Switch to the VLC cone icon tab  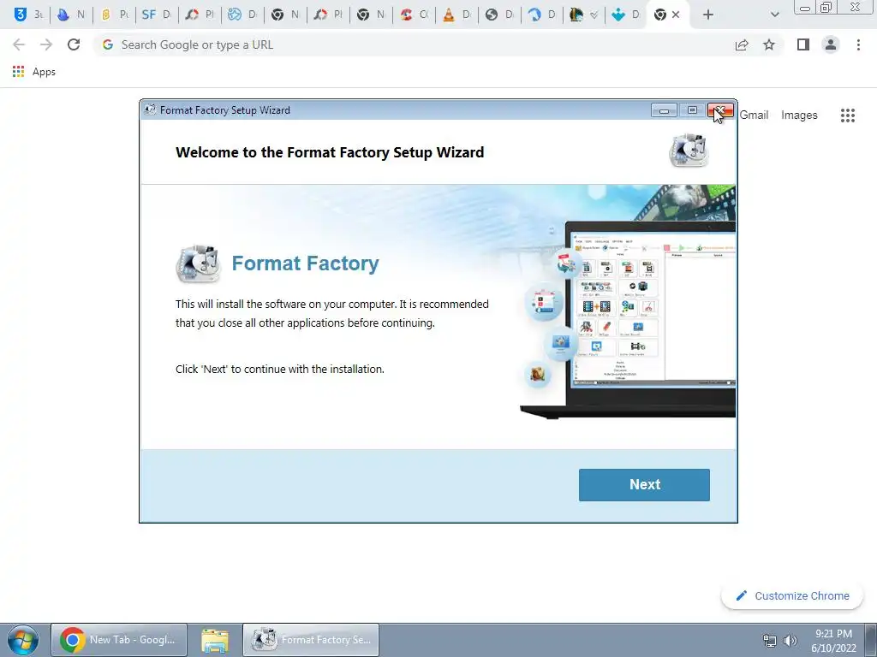(457, 15)
